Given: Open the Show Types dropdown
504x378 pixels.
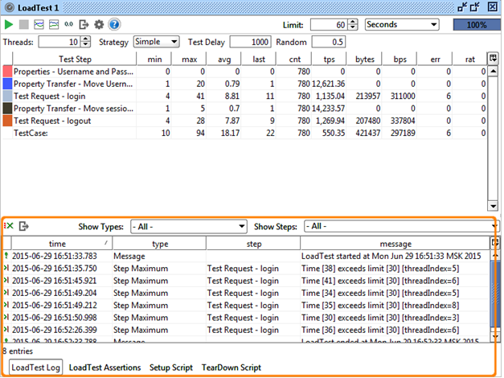Looking at the screenshot, I should (189, 227).
